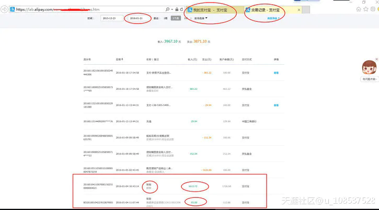The image size is (379, 210).
Task: Click the date 2016-01-18 17:54:58 in first row
Action: coord(128,73)
